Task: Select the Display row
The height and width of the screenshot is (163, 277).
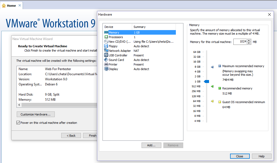Action: 140,69
